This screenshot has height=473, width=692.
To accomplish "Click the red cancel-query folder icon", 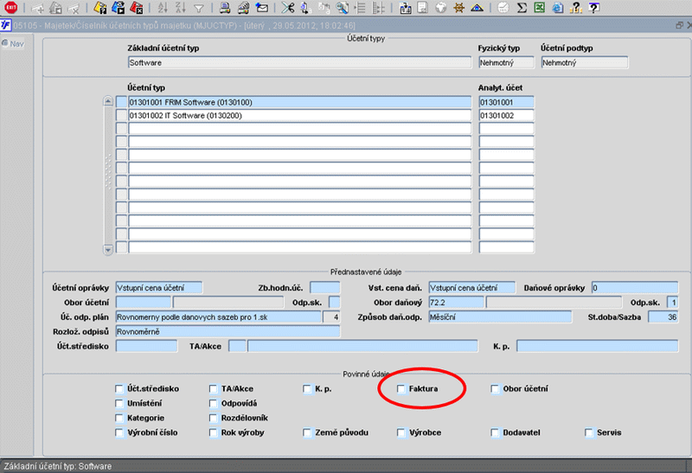I will [x=137, y=8].
